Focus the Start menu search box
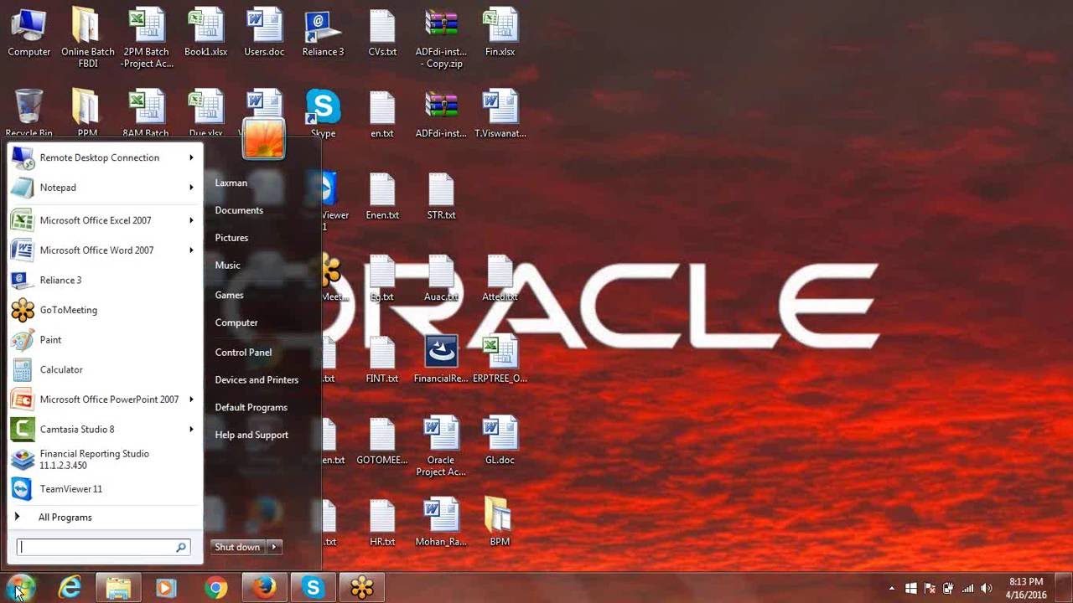The height and width of the screenshot is (603, 1073). 104,547
